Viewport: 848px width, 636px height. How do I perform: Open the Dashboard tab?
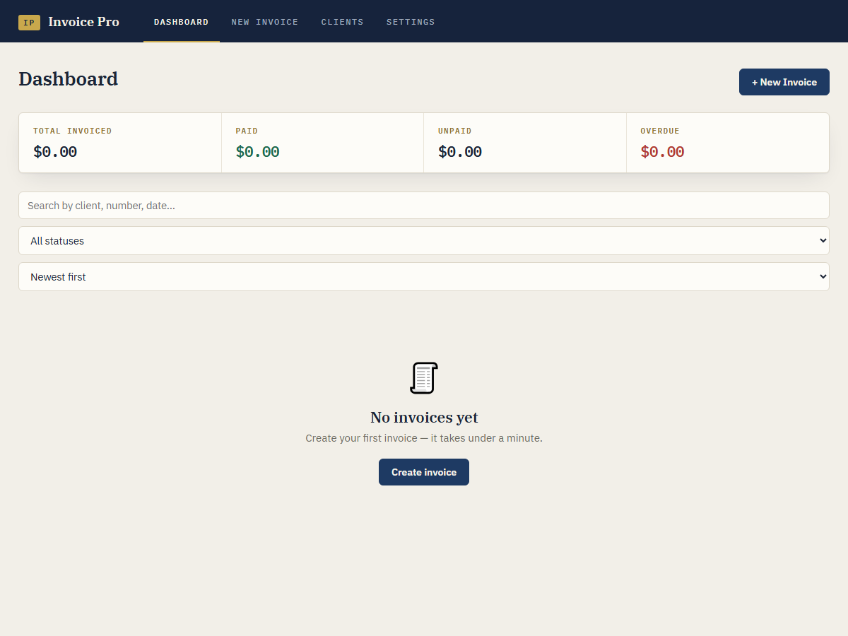coord(181,22)
